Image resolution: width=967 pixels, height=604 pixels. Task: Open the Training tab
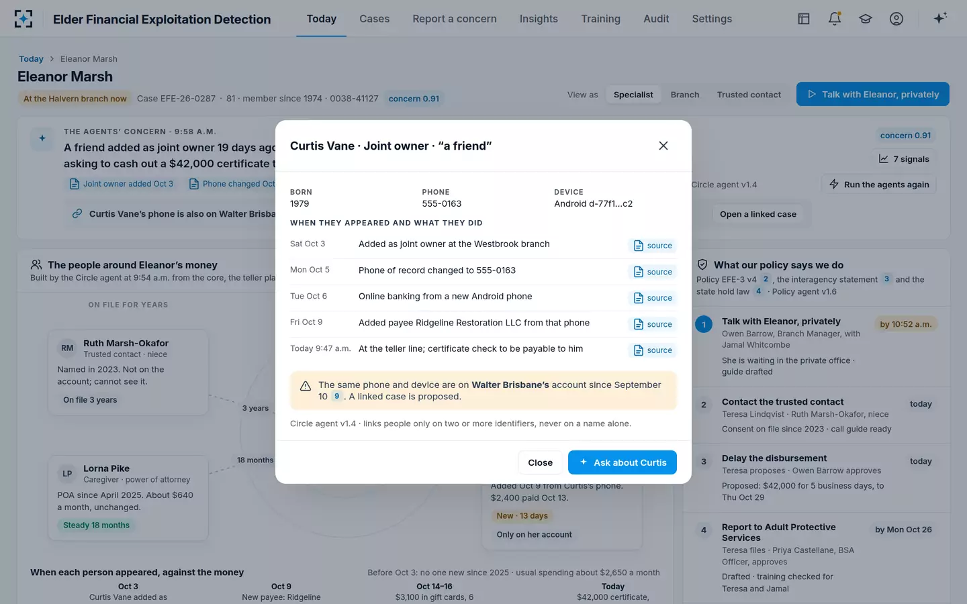[x=600, y=19]
